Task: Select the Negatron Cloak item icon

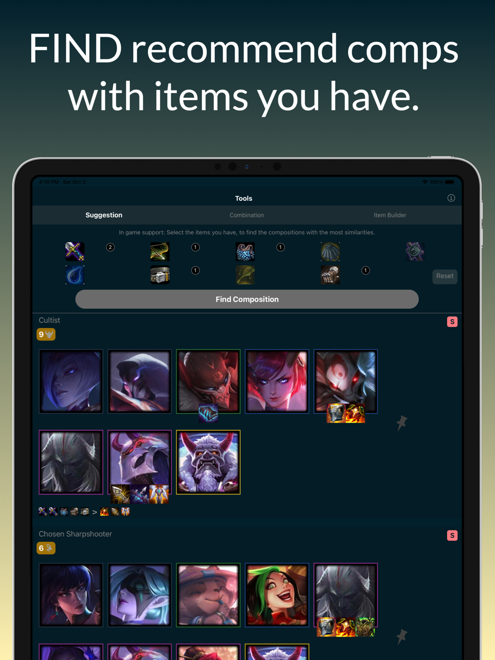Action: (x=330, y=251)
